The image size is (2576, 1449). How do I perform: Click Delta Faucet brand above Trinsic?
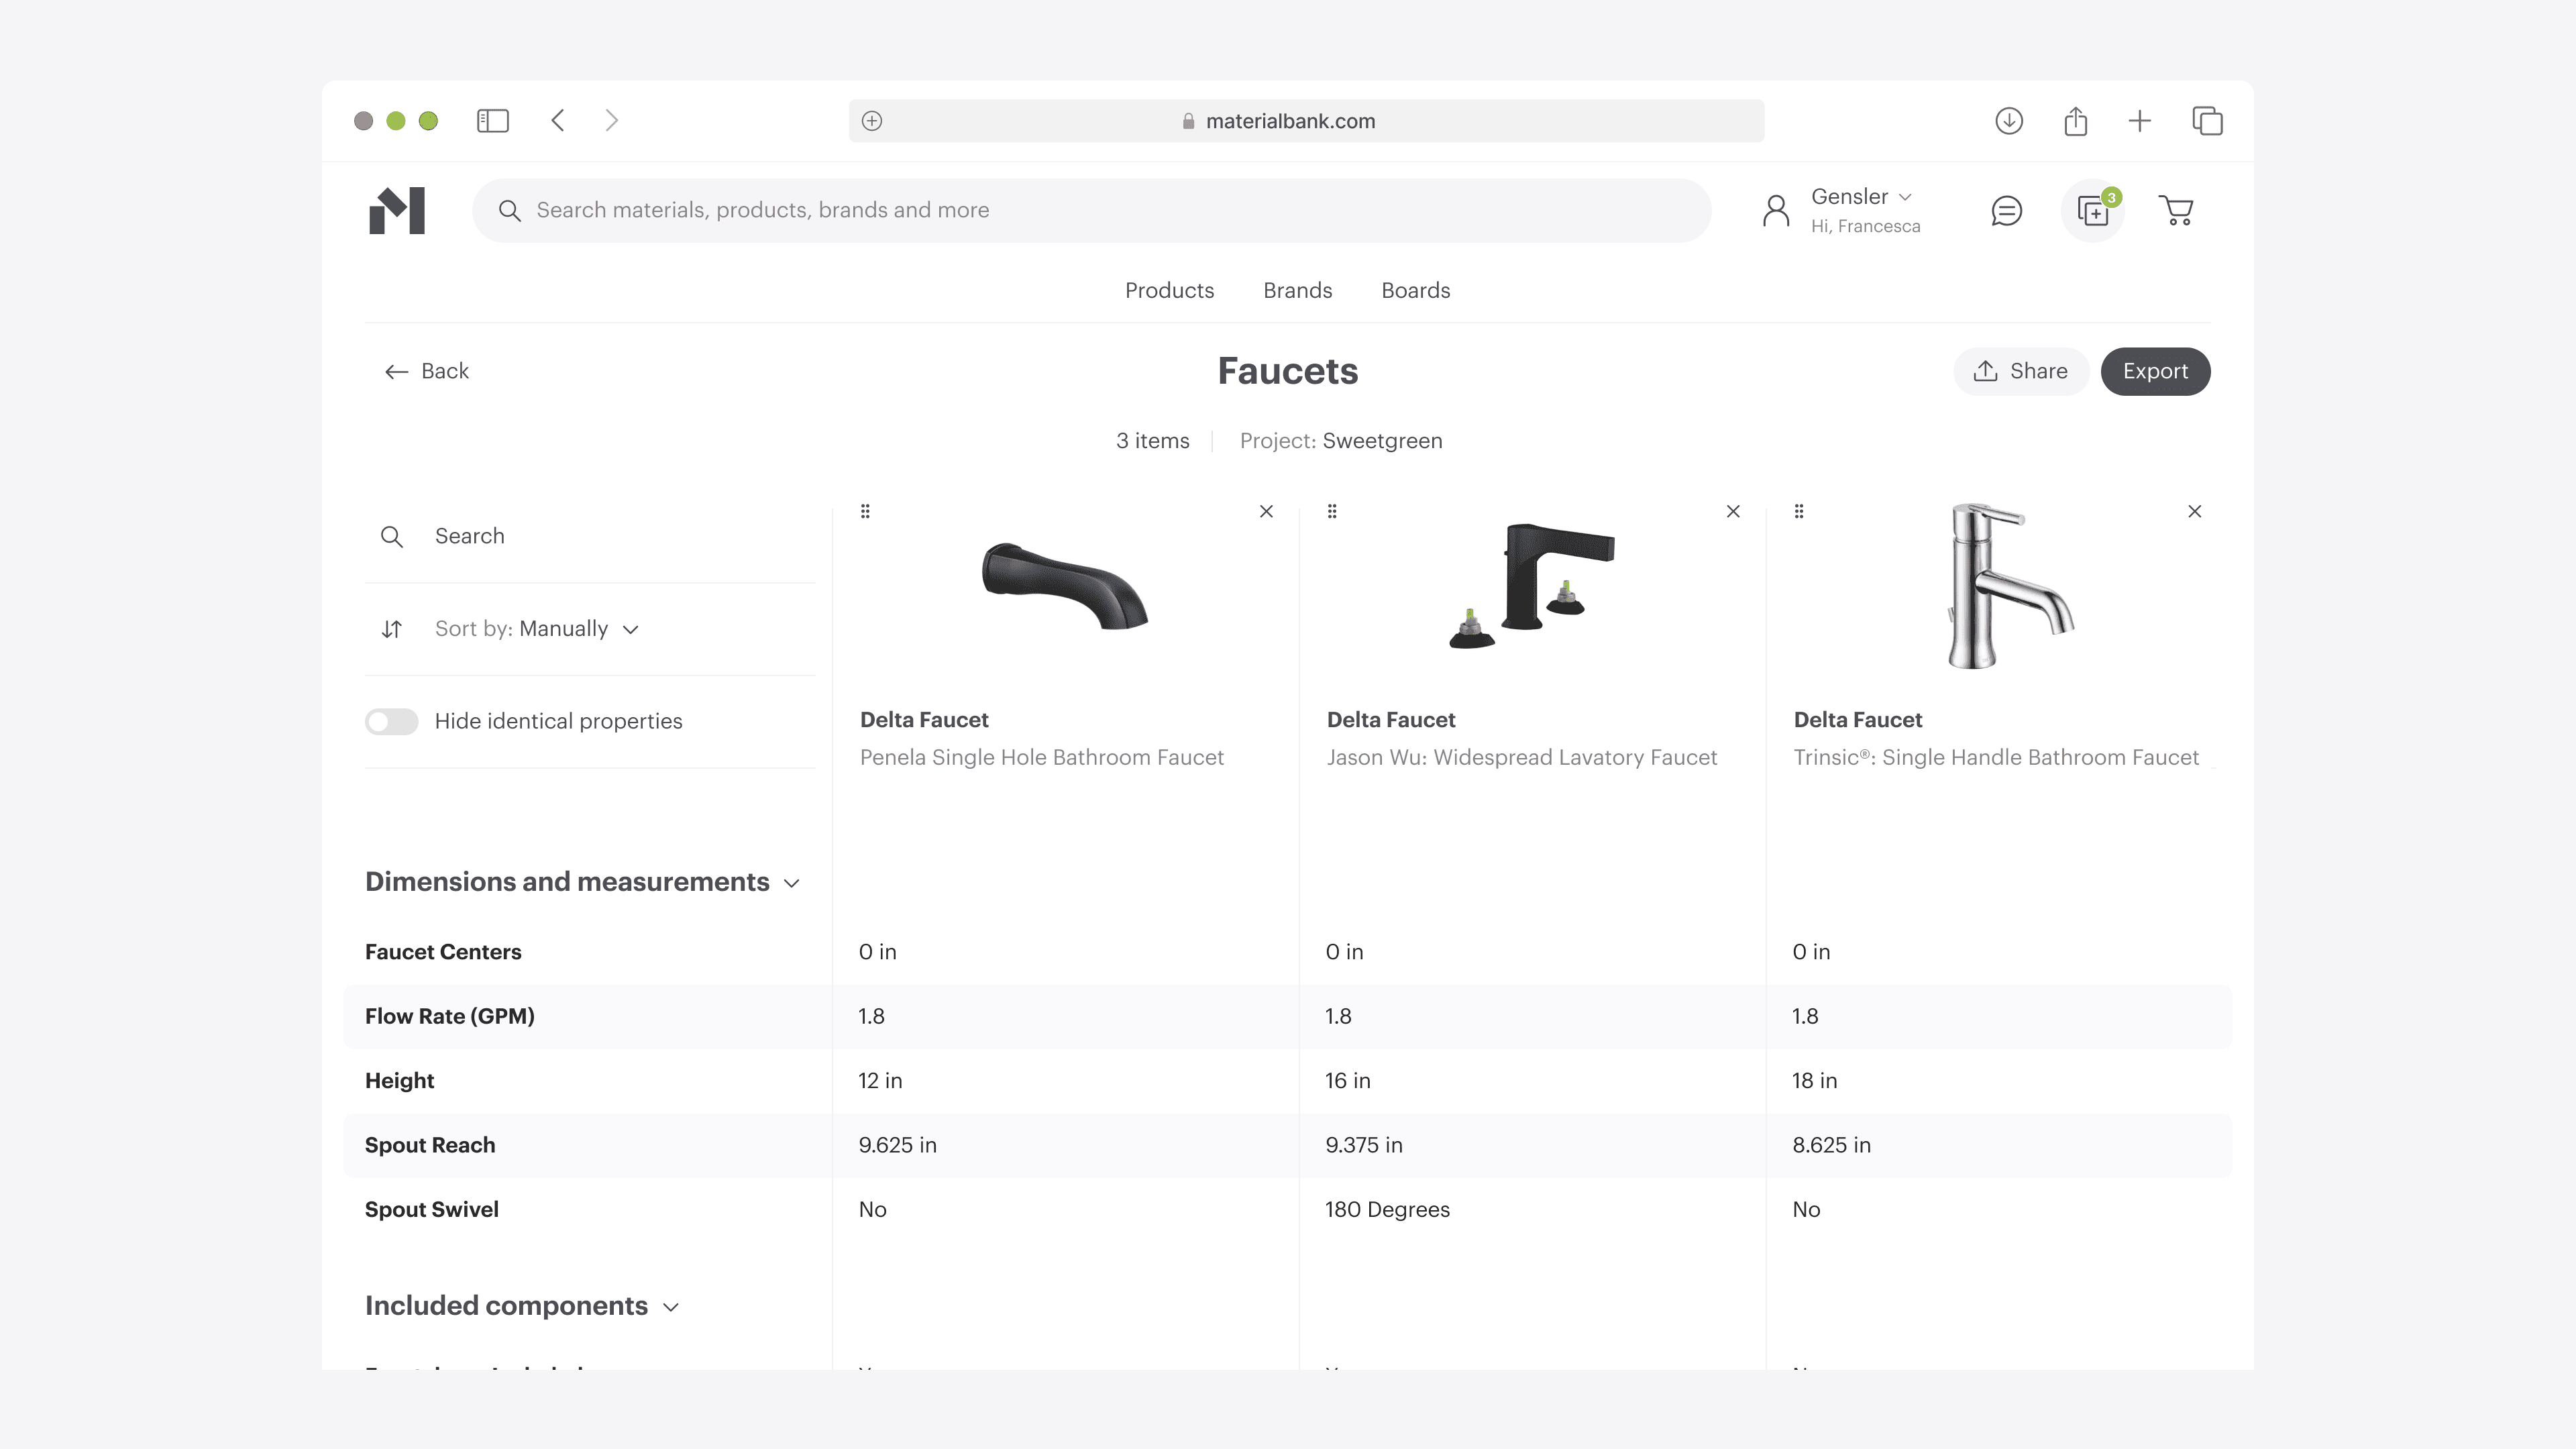click(x=1858, y=720)
